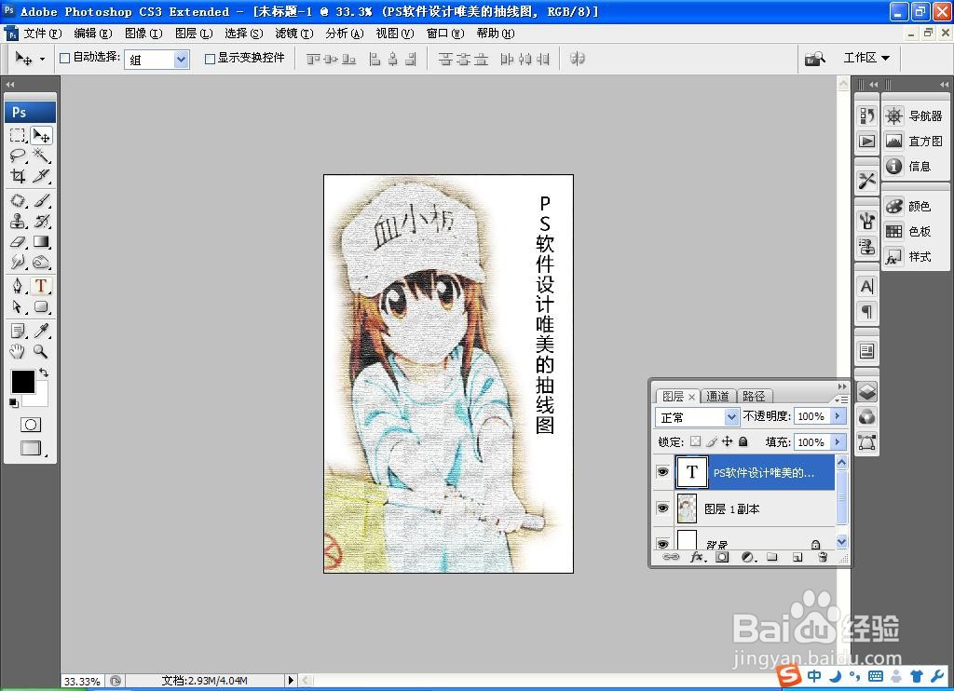Screen dimensions: 954x691
Task: Open the 组 auto-select dropdown
Action: (x=181, y=59)
